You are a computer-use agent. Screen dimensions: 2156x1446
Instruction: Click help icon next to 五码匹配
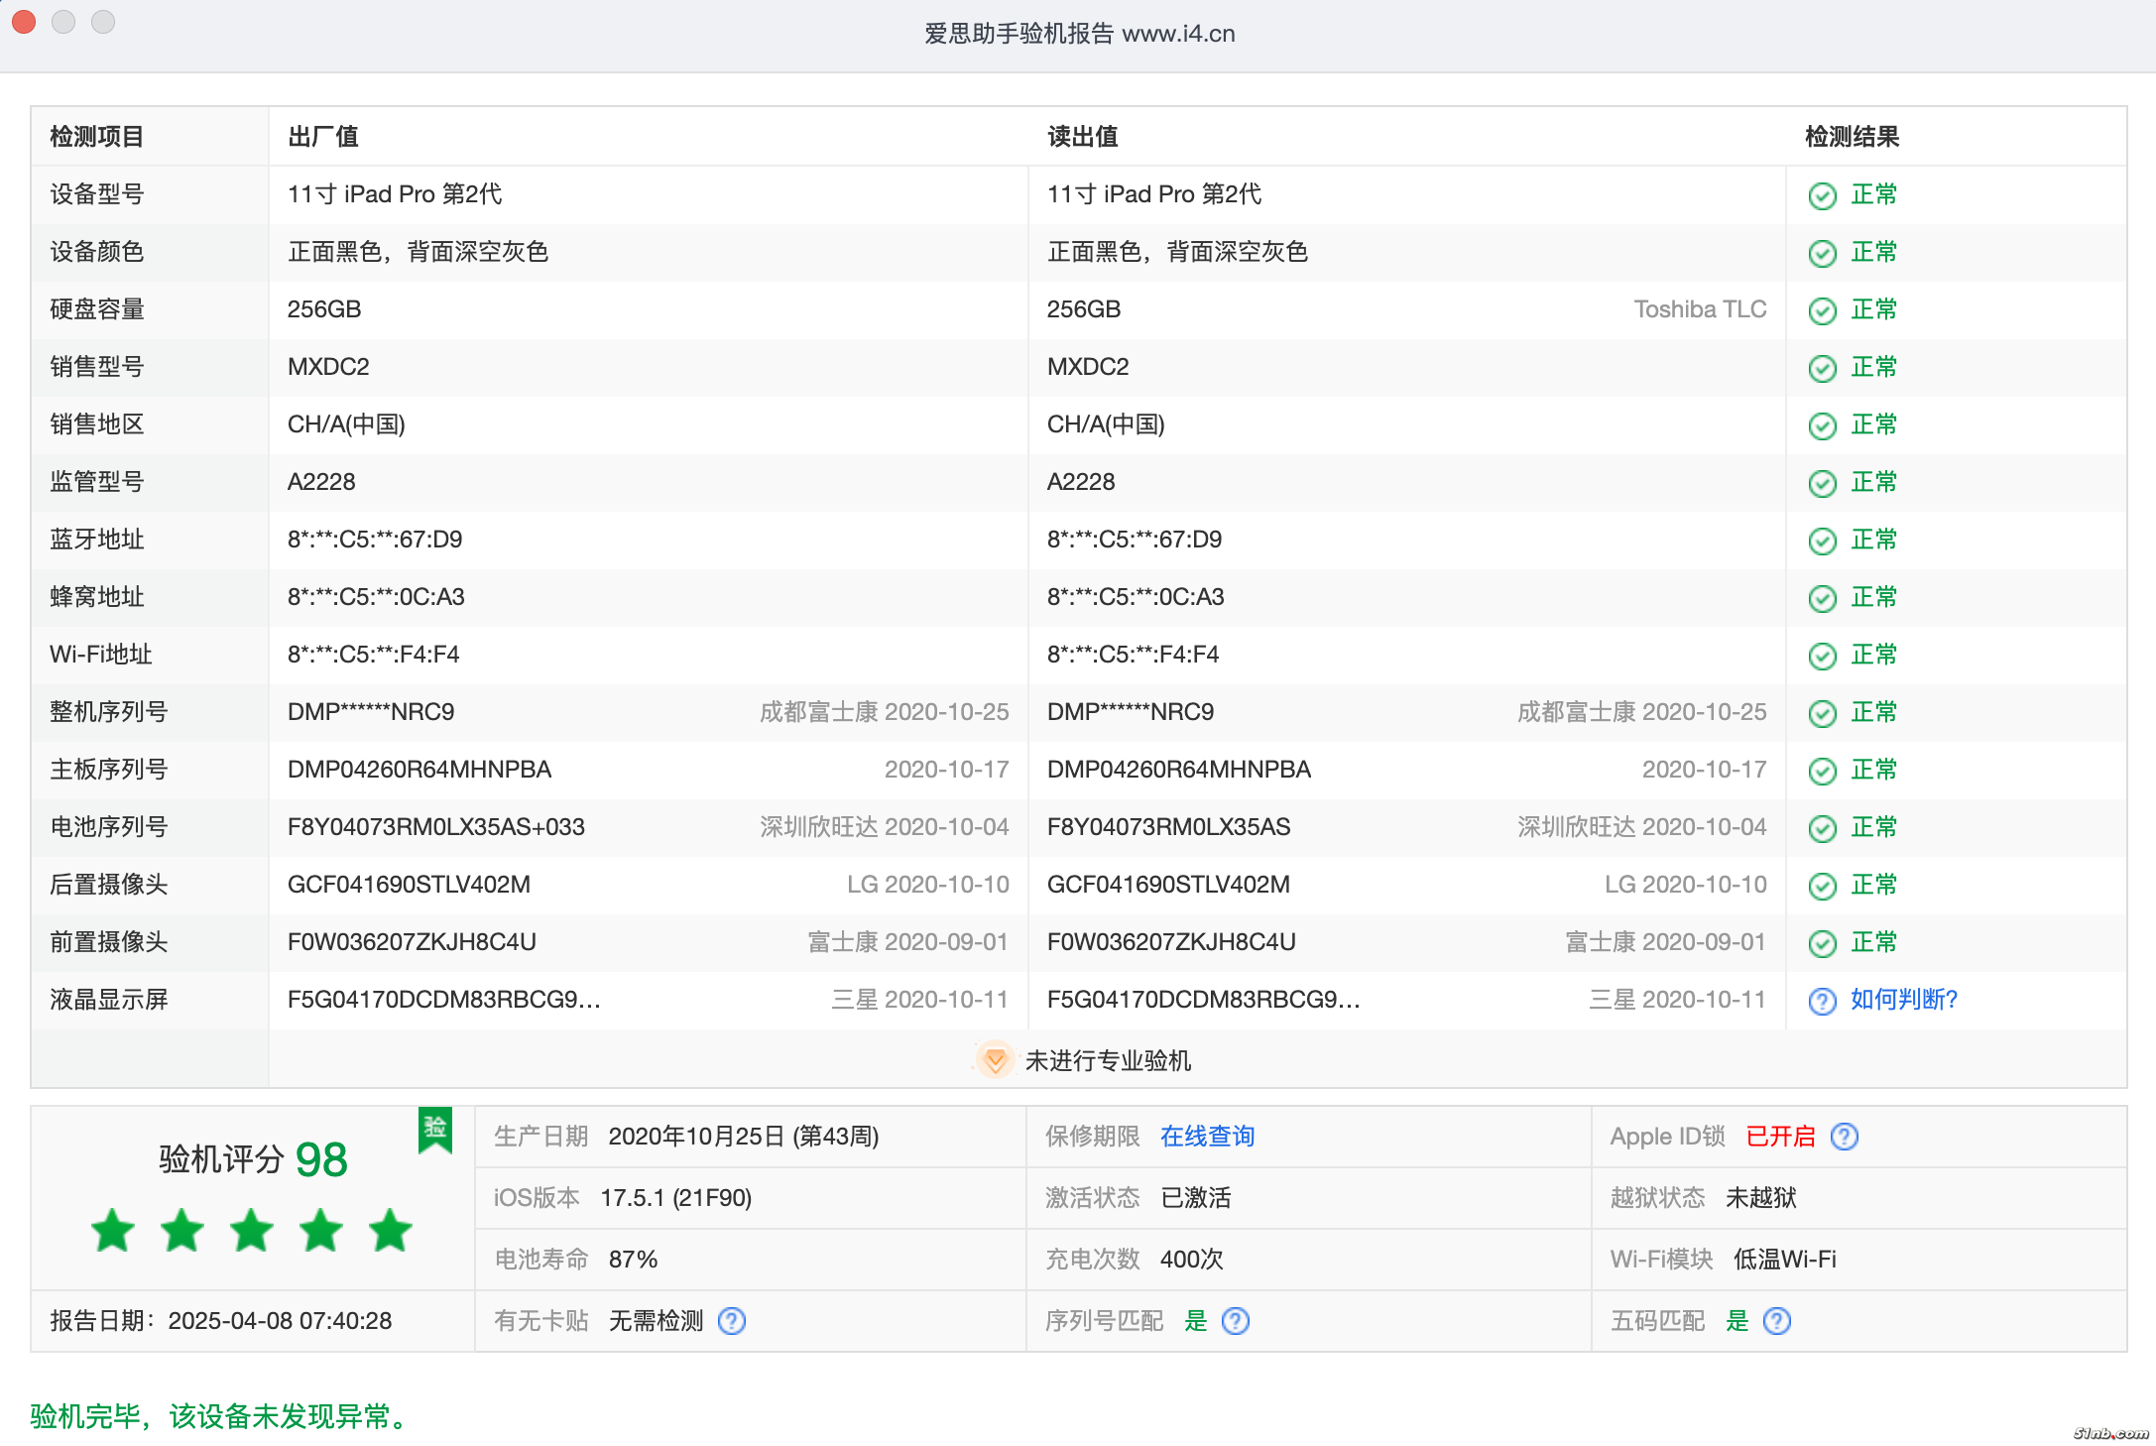[1777, 1321]
